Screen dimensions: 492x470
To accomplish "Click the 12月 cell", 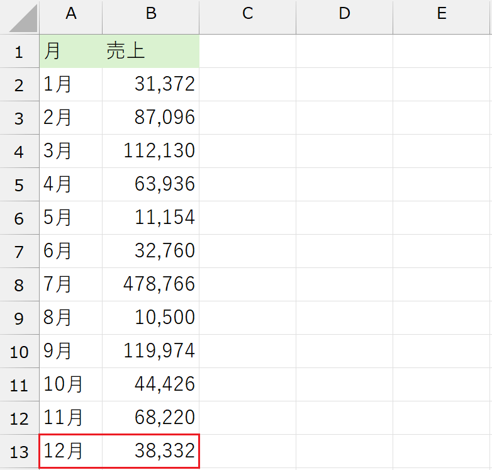I will [70, 451].
